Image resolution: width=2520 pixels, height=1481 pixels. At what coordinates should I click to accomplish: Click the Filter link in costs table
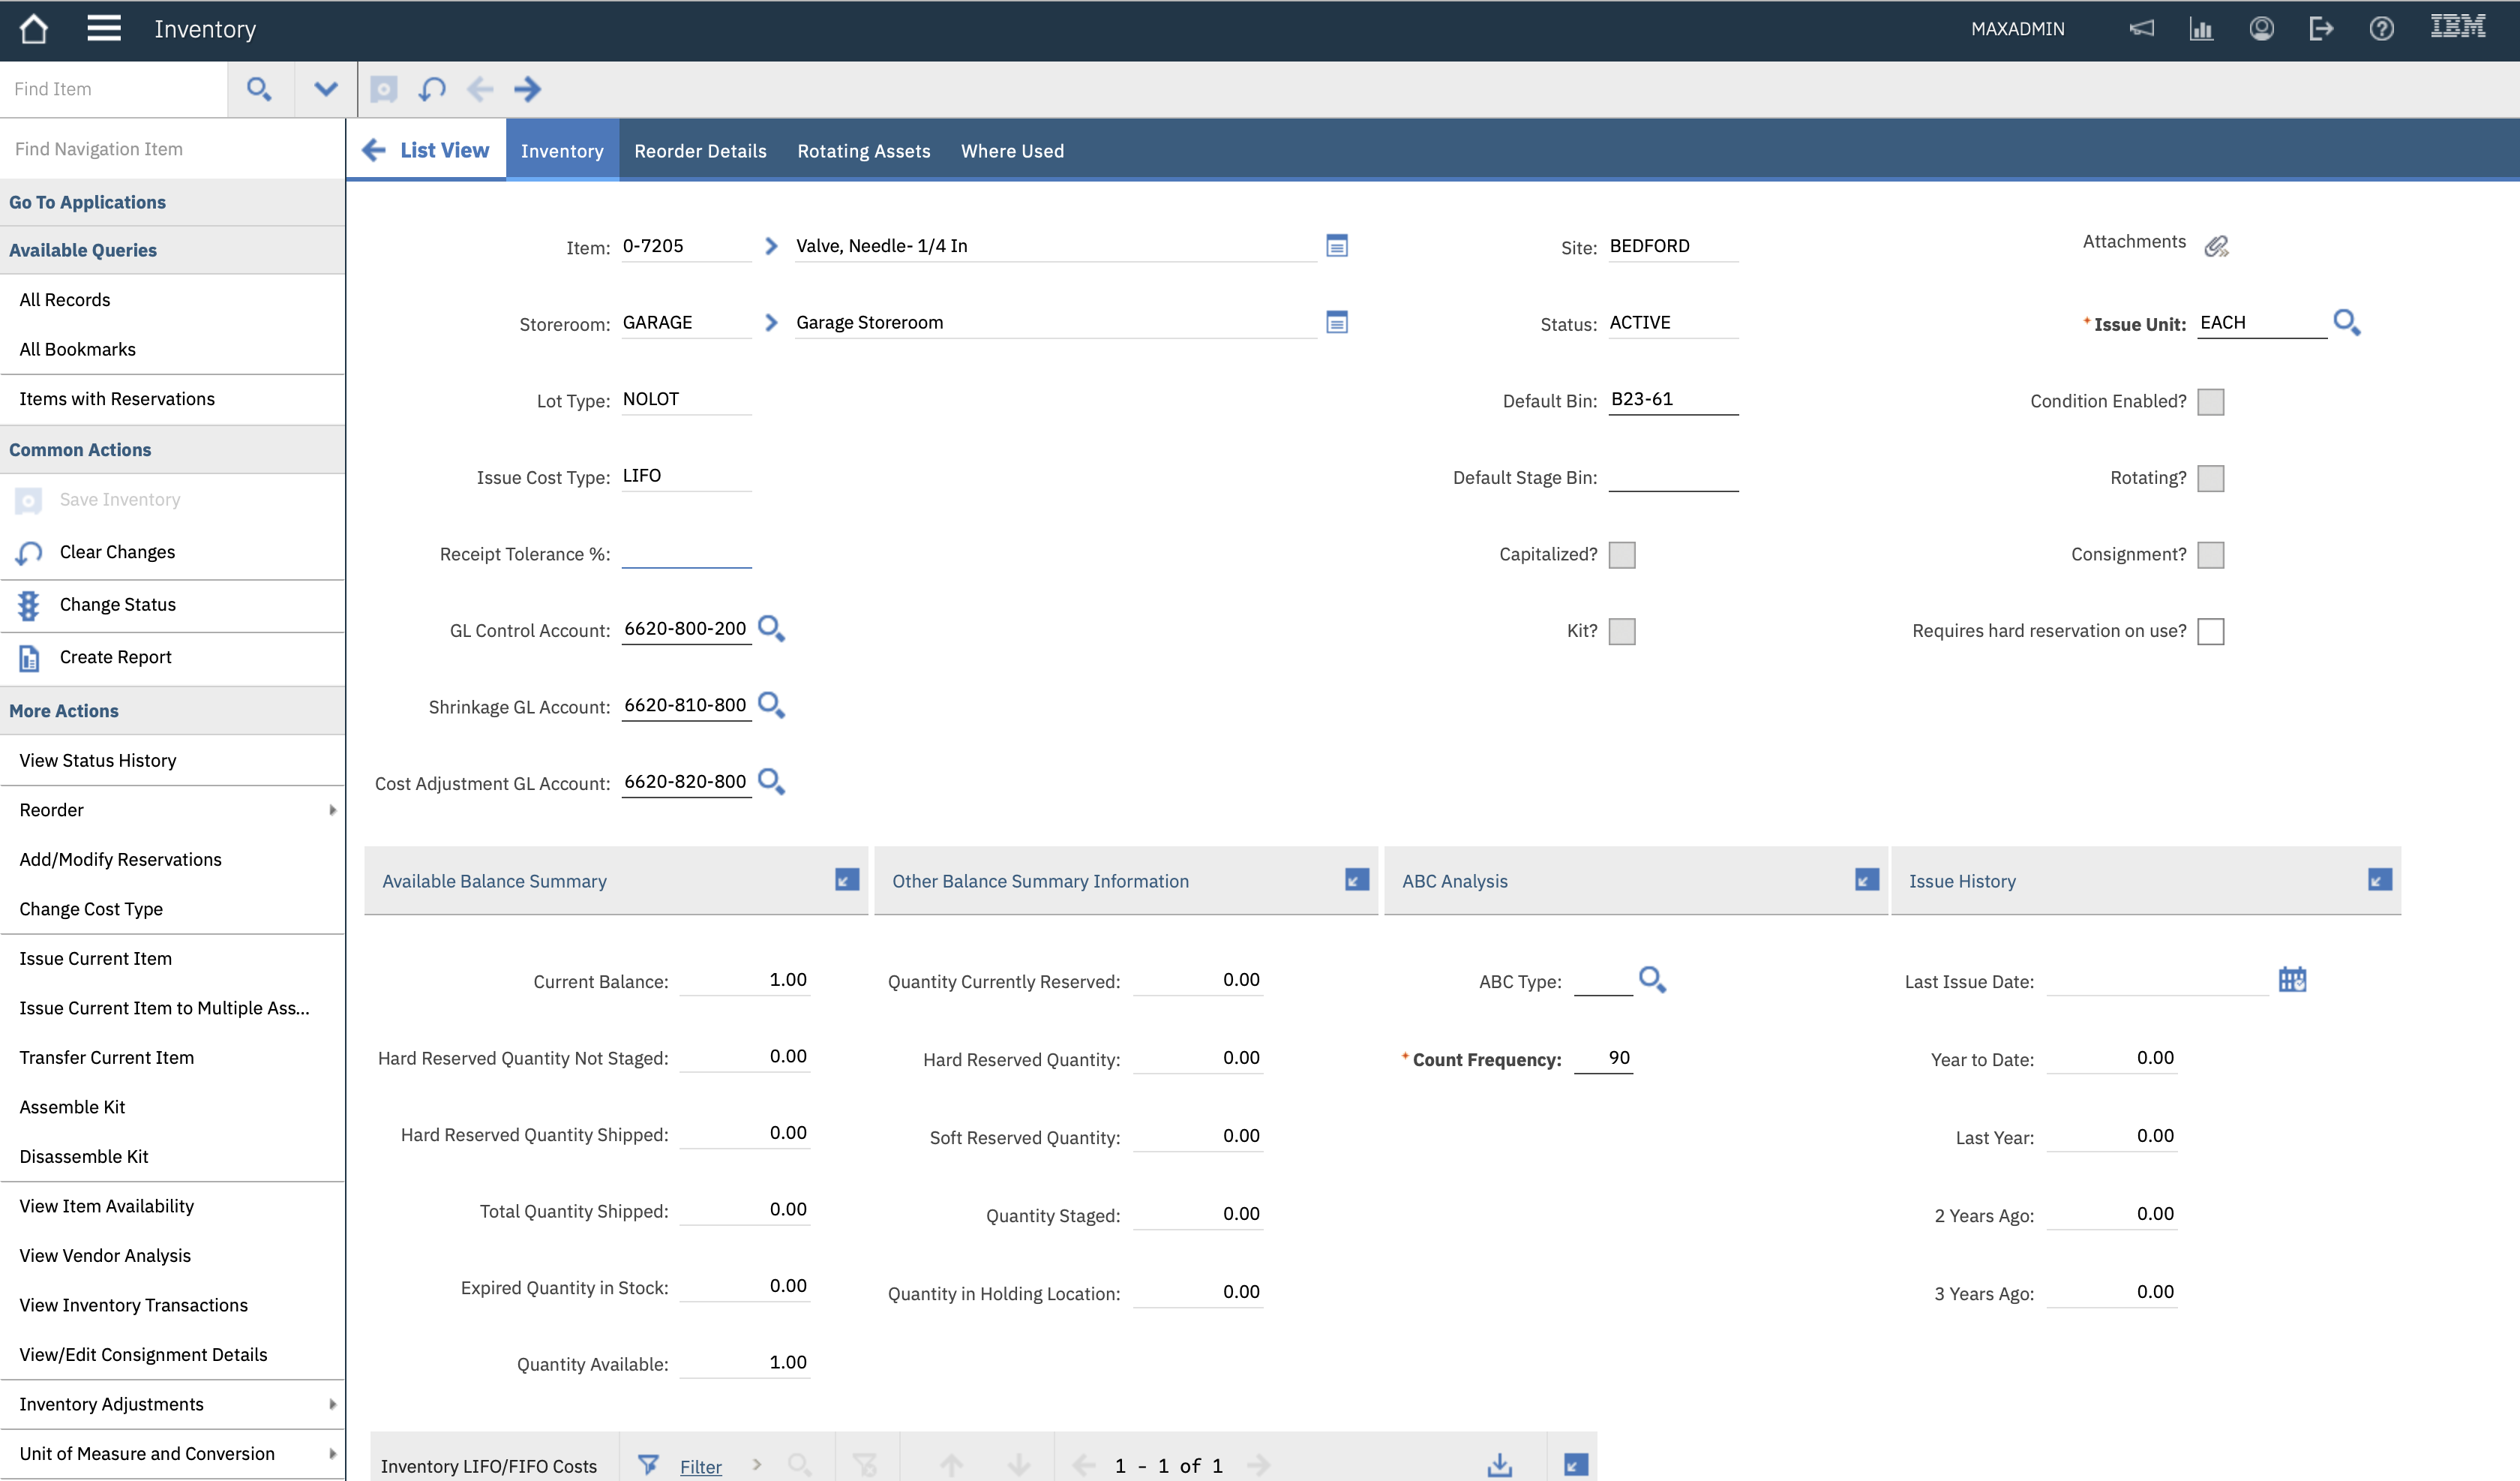click(700, 1466)
